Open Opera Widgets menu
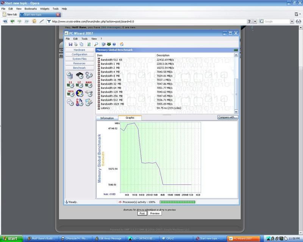This screenshot has width=303, height=242. pos(45,9)
